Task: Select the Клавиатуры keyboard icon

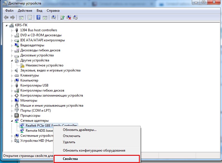Action: [17, 75]
